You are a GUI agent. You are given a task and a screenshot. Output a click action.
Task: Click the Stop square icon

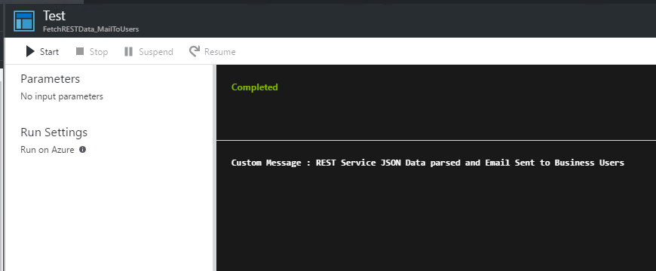pyautogui.click(x=80, y=51)
